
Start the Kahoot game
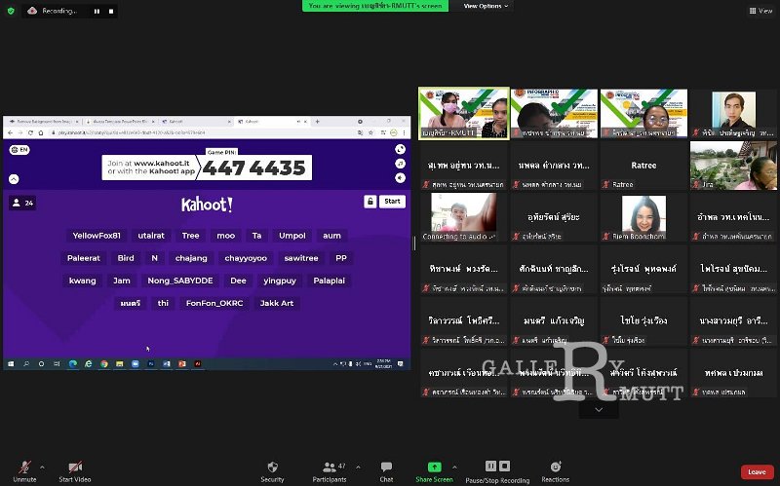point(392,202)
